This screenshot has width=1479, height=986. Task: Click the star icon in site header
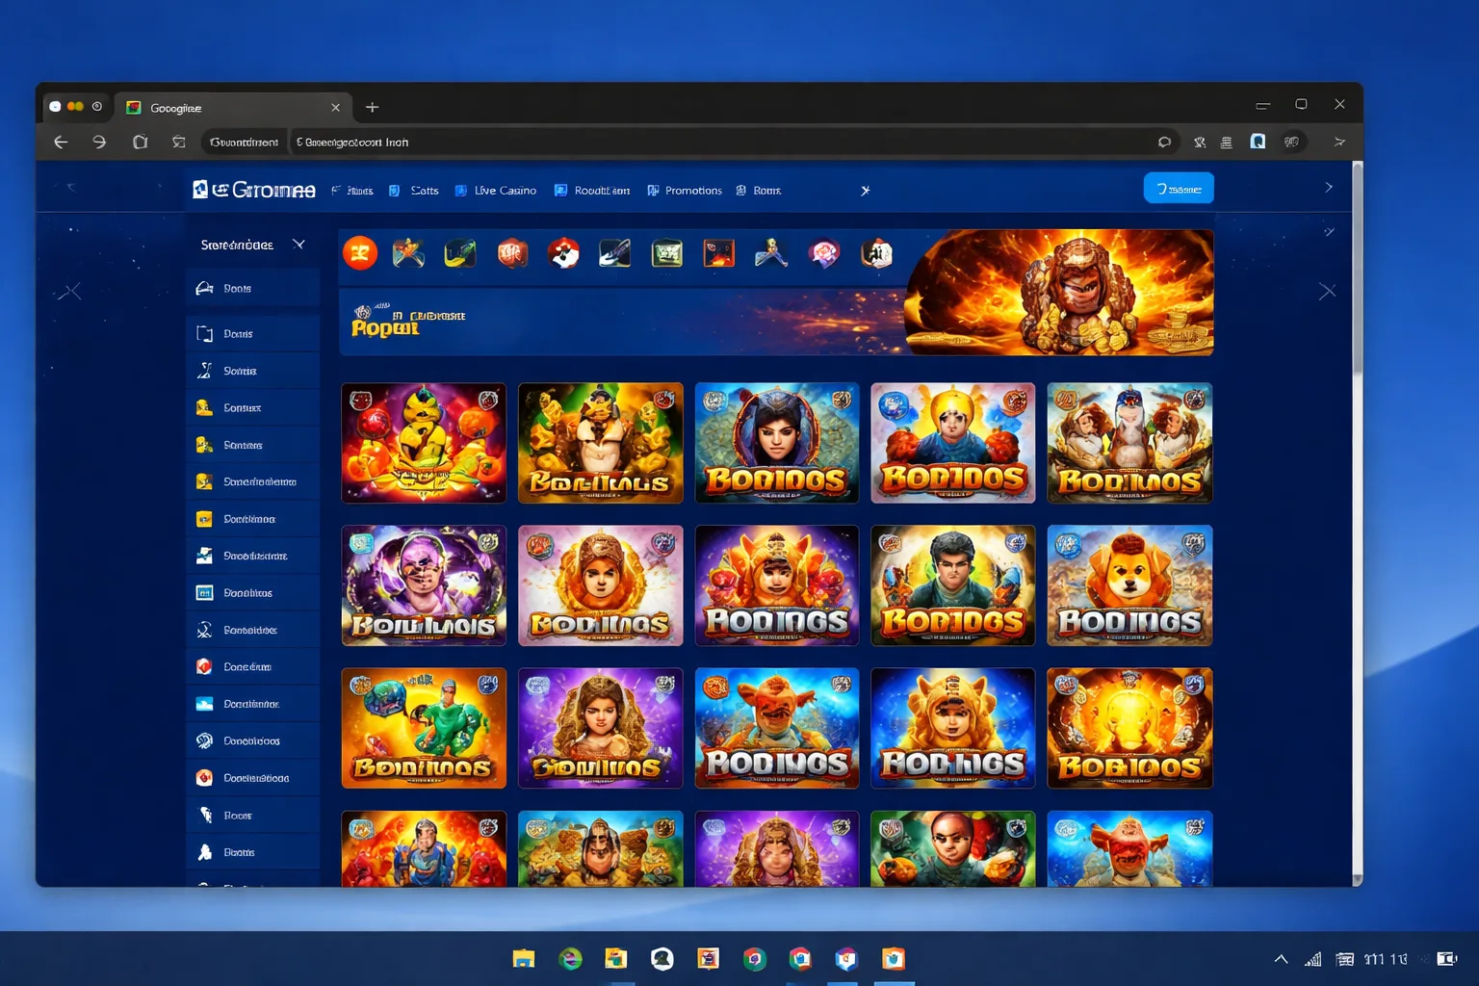pyautogui.click(x=865, y=191)
